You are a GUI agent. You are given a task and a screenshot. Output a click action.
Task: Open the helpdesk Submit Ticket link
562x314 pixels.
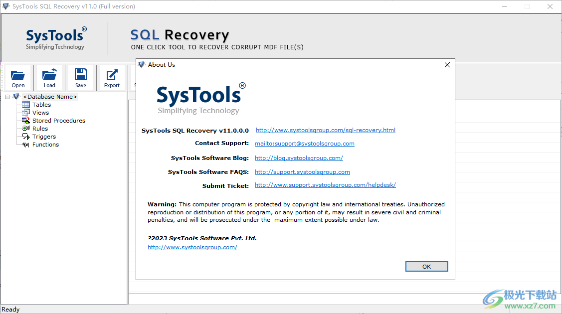tap(325, 185)
